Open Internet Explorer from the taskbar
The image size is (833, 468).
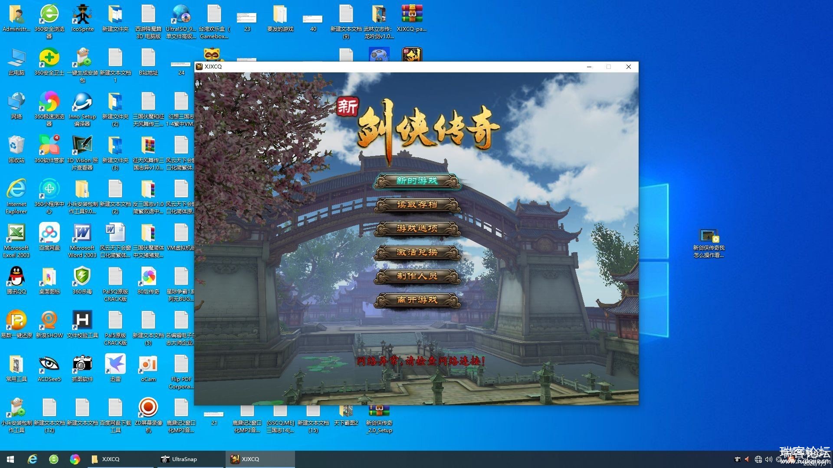pos(33,459)
